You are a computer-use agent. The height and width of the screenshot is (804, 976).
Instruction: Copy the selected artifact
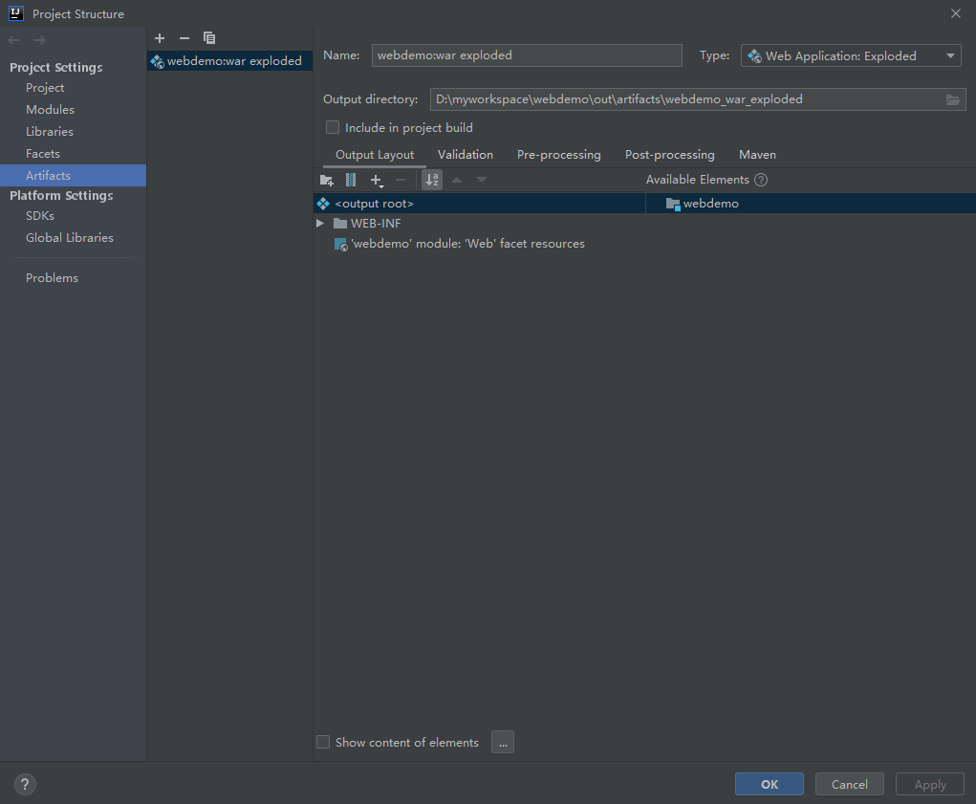click(x=209, y=38)
